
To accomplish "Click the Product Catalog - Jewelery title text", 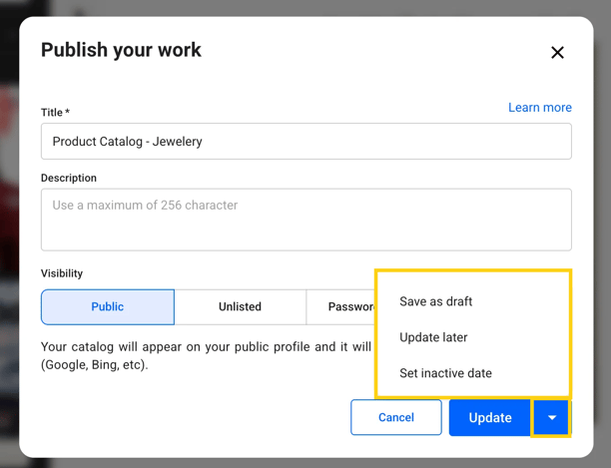I will 127,142.
